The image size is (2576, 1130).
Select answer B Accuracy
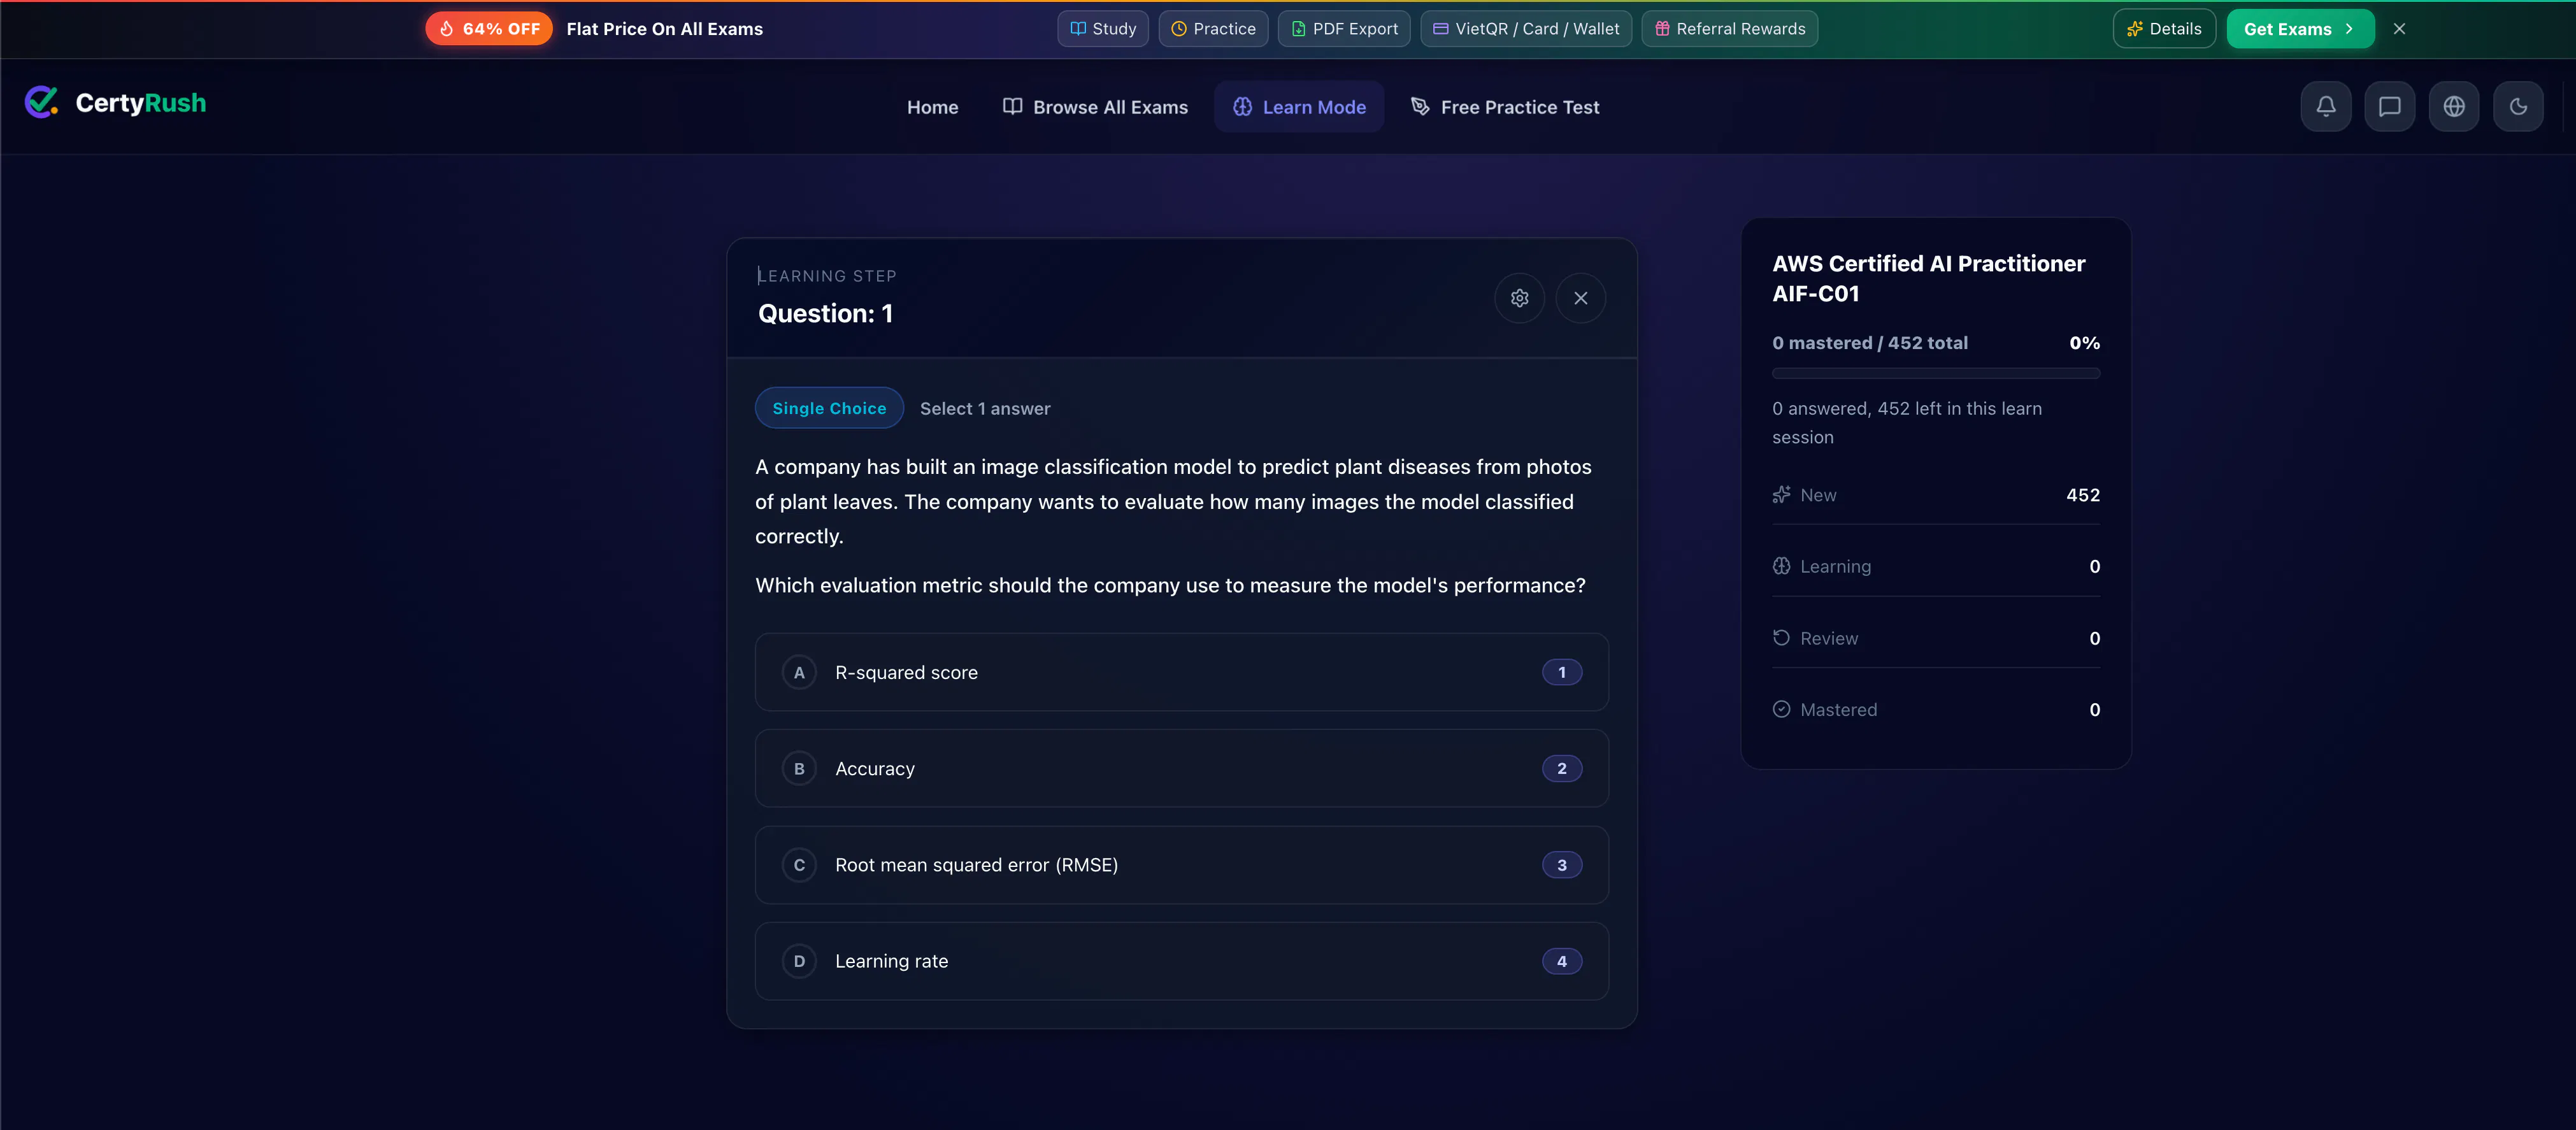click(x=1182, y=768)
